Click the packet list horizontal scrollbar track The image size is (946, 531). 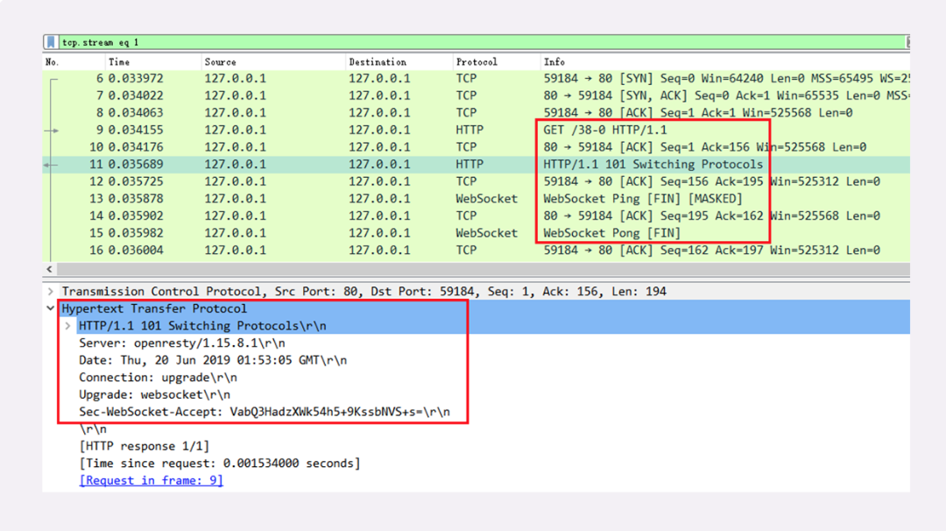pos(483,269)
